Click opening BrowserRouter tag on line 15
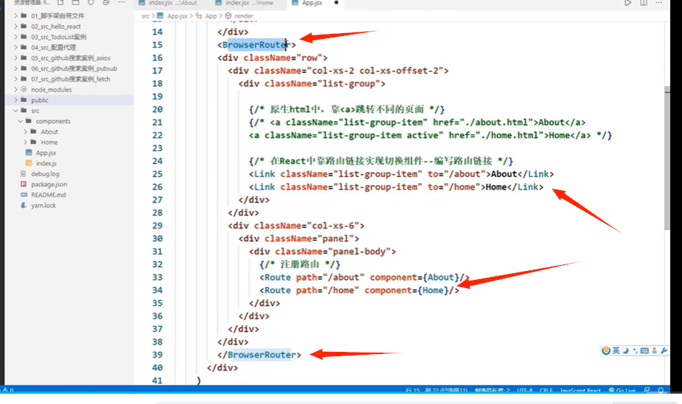The height and width of the screenshot is (404, 682). tap(256, 45)
